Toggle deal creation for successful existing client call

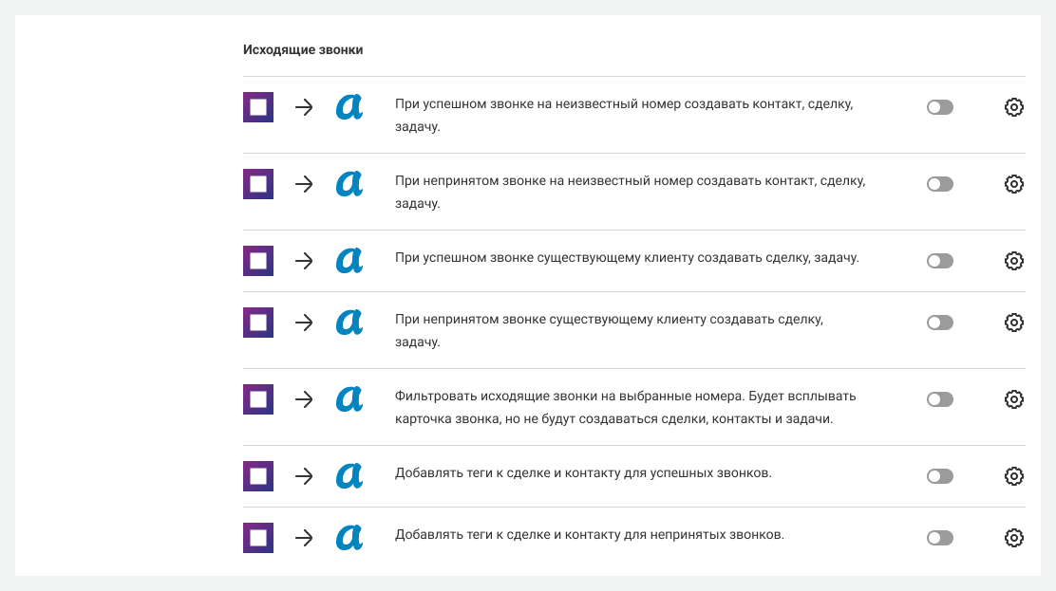939,261
